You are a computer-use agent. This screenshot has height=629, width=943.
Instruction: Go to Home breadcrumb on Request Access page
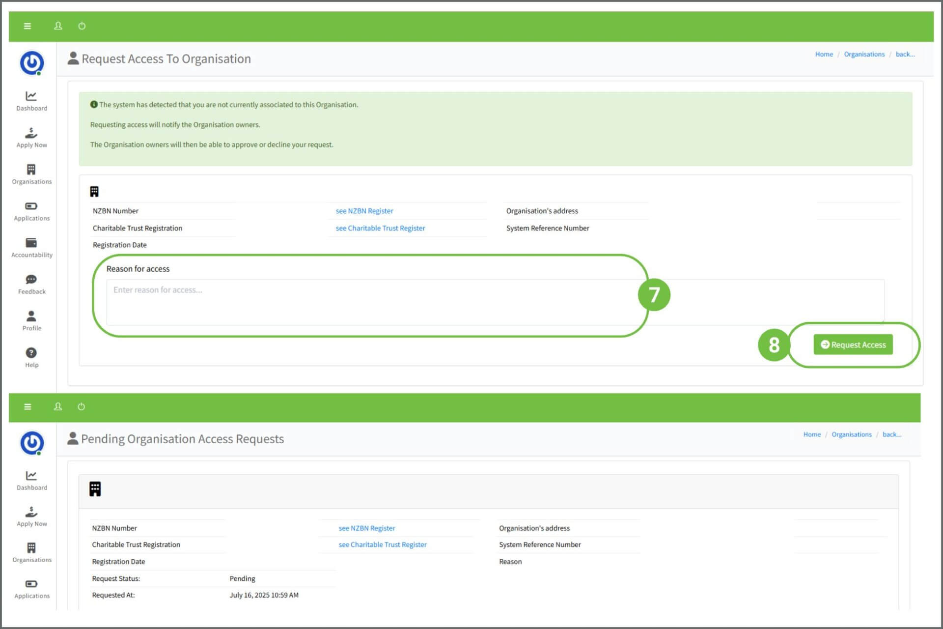[x=824, y=55]
